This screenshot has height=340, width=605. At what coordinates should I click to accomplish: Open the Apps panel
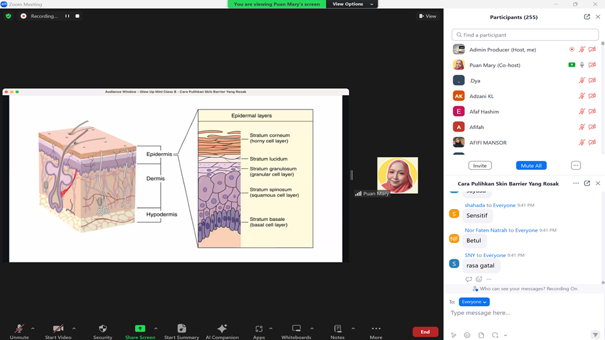tap(259, 332)
